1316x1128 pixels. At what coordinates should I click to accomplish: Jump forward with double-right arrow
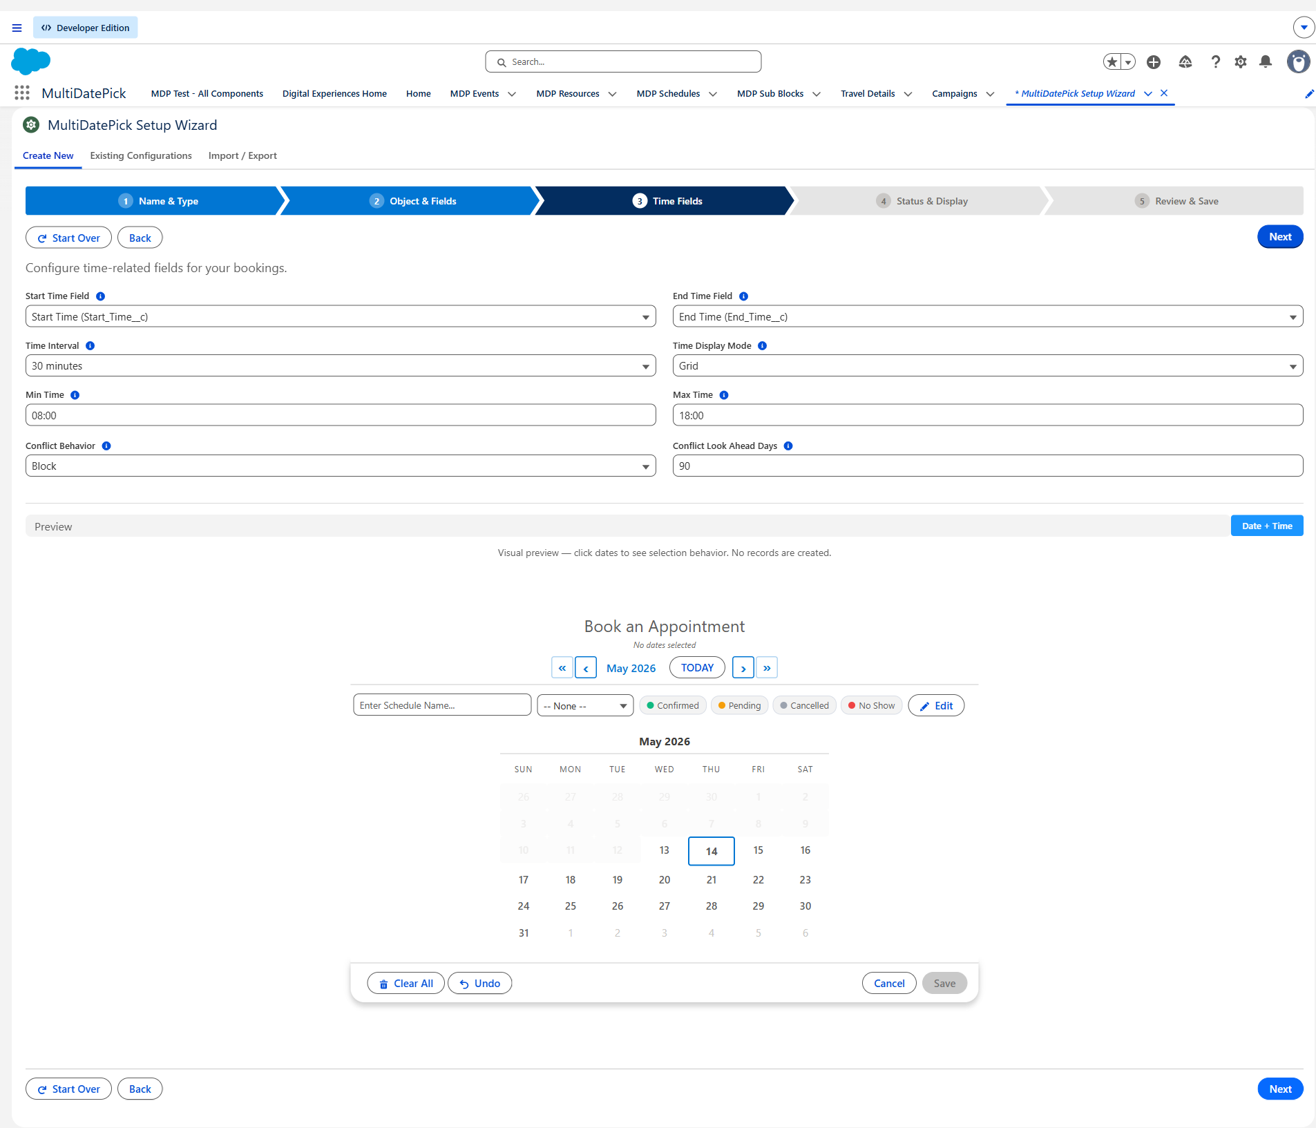point(767,668)
